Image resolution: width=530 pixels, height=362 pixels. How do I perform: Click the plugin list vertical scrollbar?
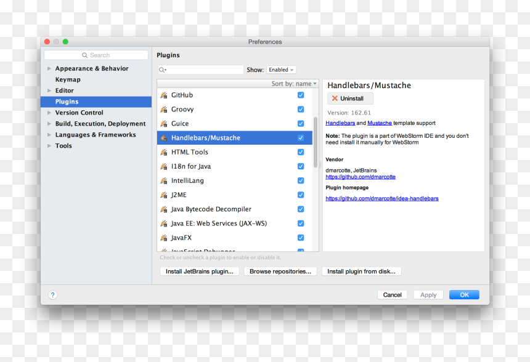(x=316, y=142)
